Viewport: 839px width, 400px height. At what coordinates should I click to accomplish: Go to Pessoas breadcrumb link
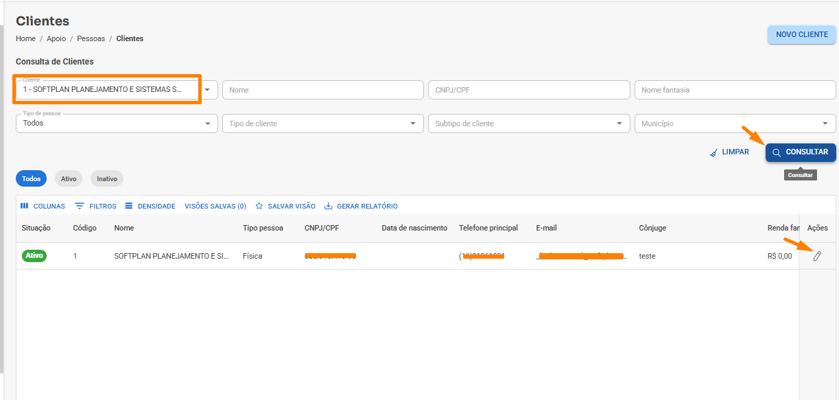coord(91,38)
